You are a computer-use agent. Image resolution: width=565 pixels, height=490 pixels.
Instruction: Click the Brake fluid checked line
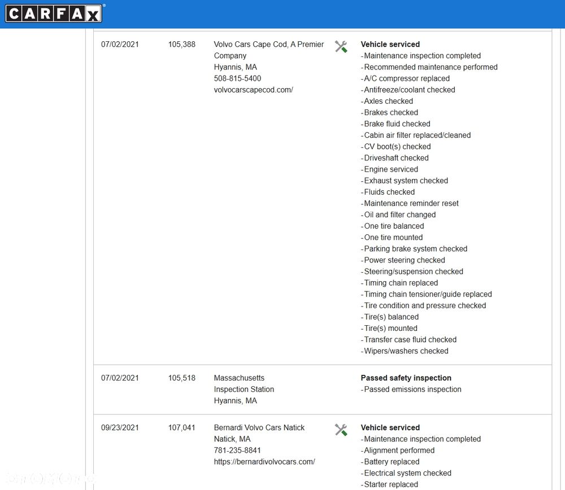(395, 124)
